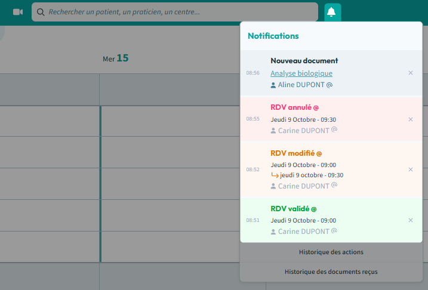Click the @ icon beside RDV annulé
Viewport: 428px width, 290px height.
pos(316,107)
